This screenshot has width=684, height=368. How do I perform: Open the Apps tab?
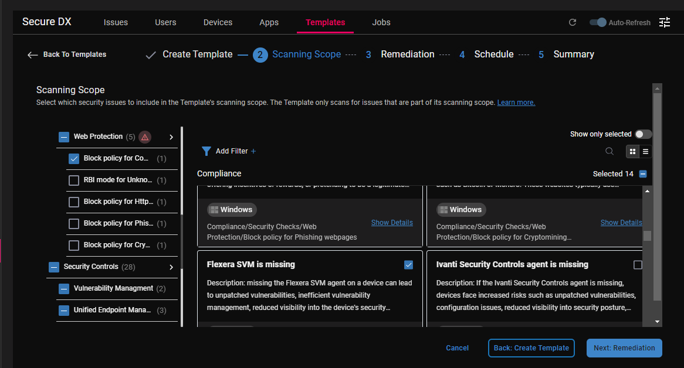[269, 22]
